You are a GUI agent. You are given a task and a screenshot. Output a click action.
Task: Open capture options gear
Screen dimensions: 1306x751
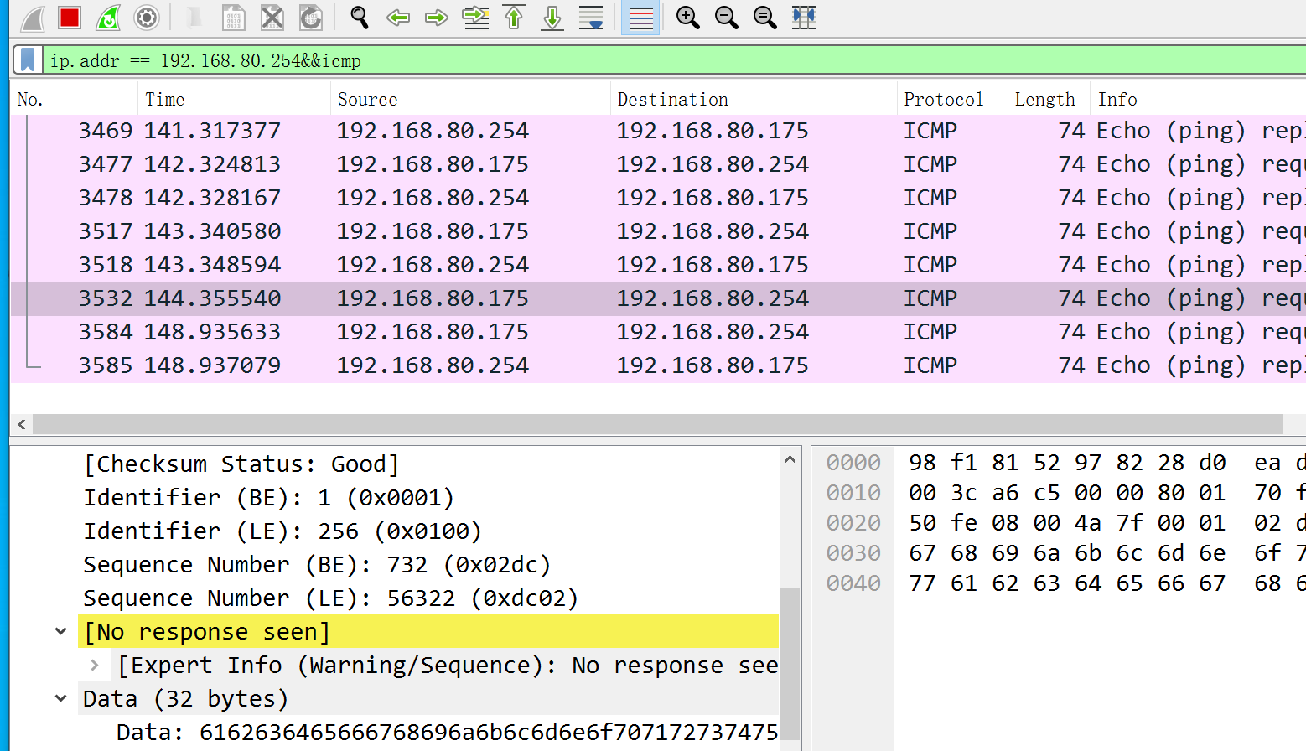[x=147, y=18]
